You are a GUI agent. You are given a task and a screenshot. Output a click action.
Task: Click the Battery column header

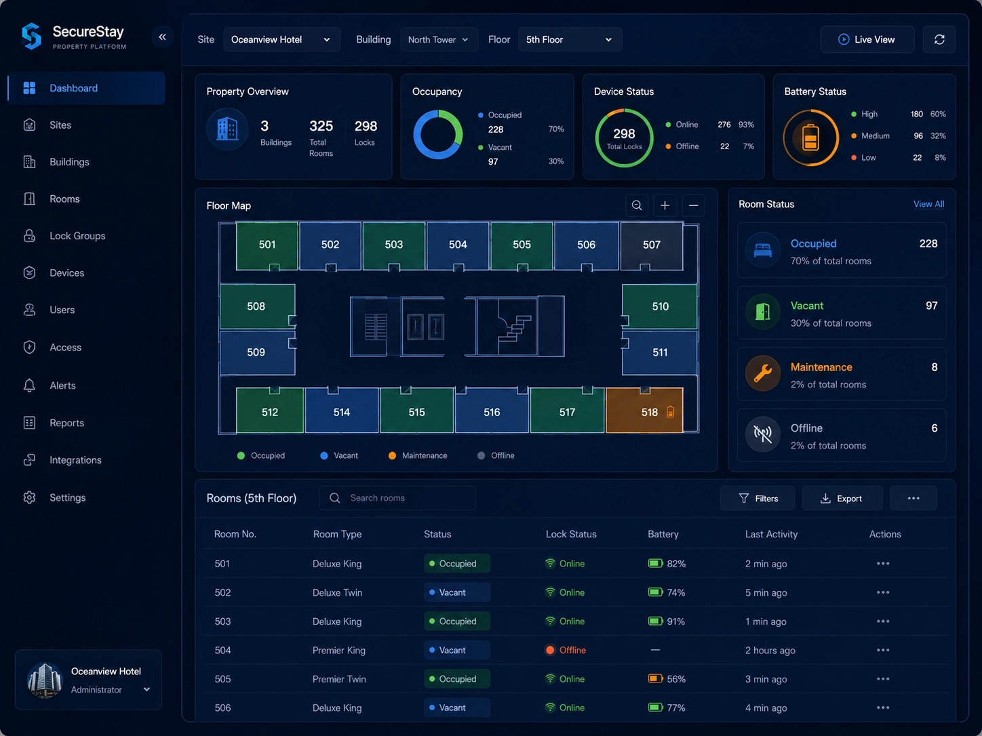click(663, 534)
